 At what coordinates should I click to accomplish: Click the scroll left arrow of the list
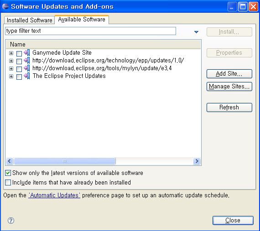10,161
